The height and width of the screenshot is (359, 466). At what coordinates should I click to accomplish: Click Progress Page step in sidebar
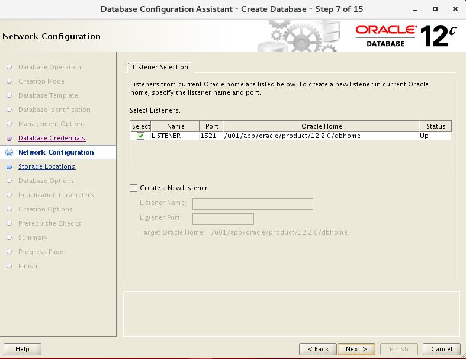coord(41,252)
